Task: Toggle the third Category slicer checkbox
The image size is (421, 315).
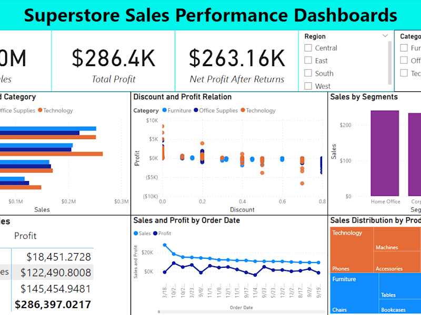Action: pyautogui.click(x=404, y=73)
